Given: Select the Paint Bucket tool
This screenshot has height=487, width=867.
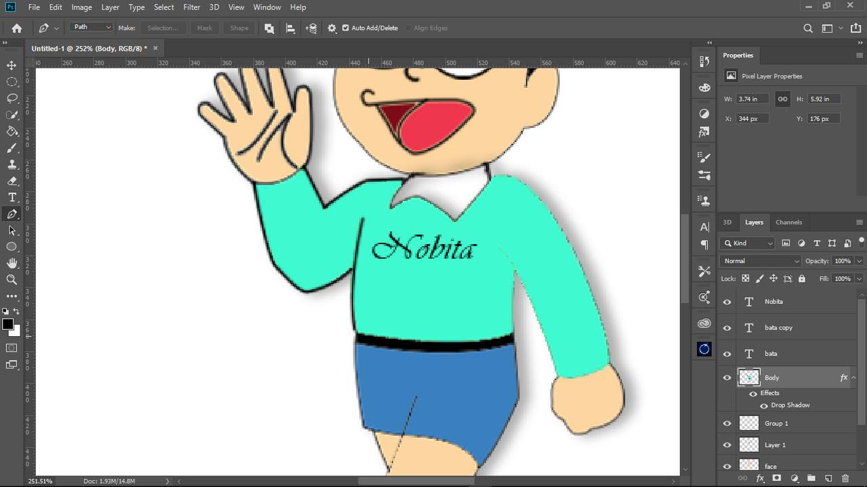Looking at the screenshot, I should point(12,131).
